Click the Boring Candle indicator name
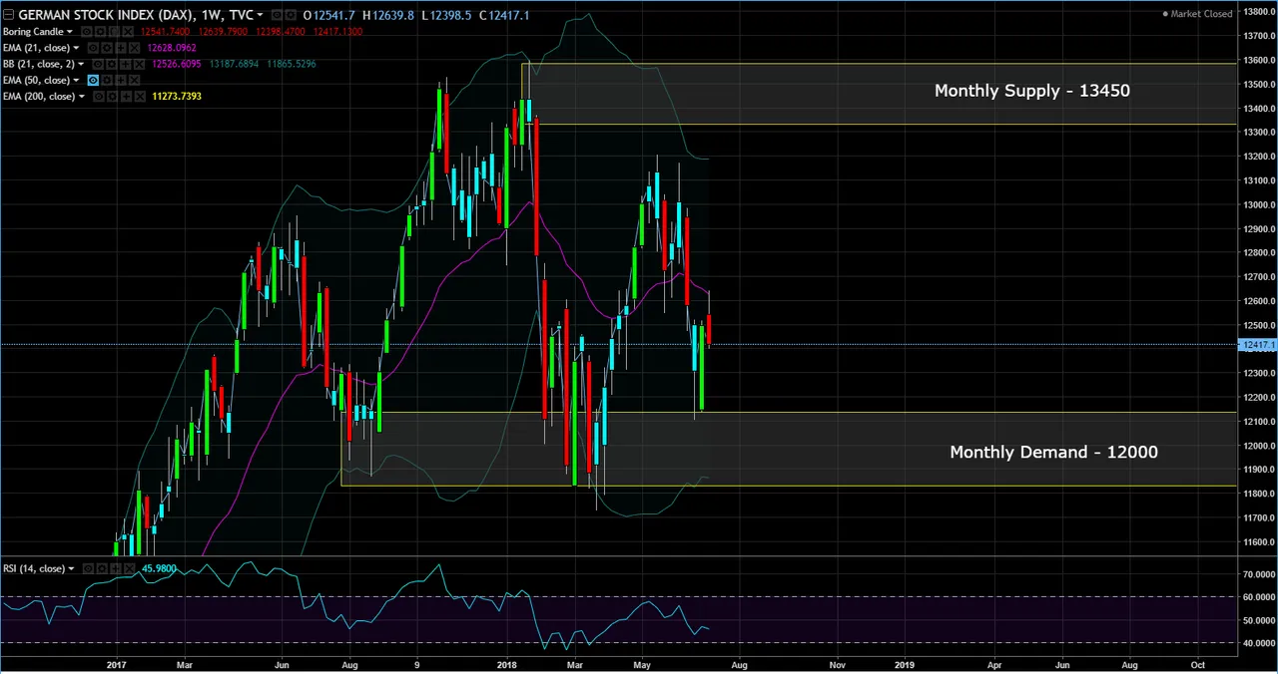 (x=33, y=32)
